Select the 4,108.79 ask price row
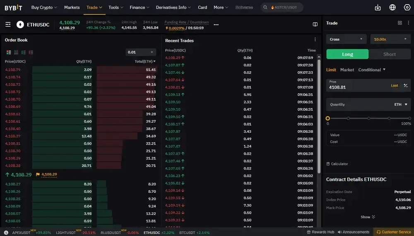 coord(81,70)
